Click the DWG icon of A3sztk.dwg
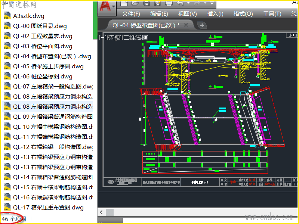Viewport: 299px width, 224px height. pyautogui.click(x=7, y=16)
